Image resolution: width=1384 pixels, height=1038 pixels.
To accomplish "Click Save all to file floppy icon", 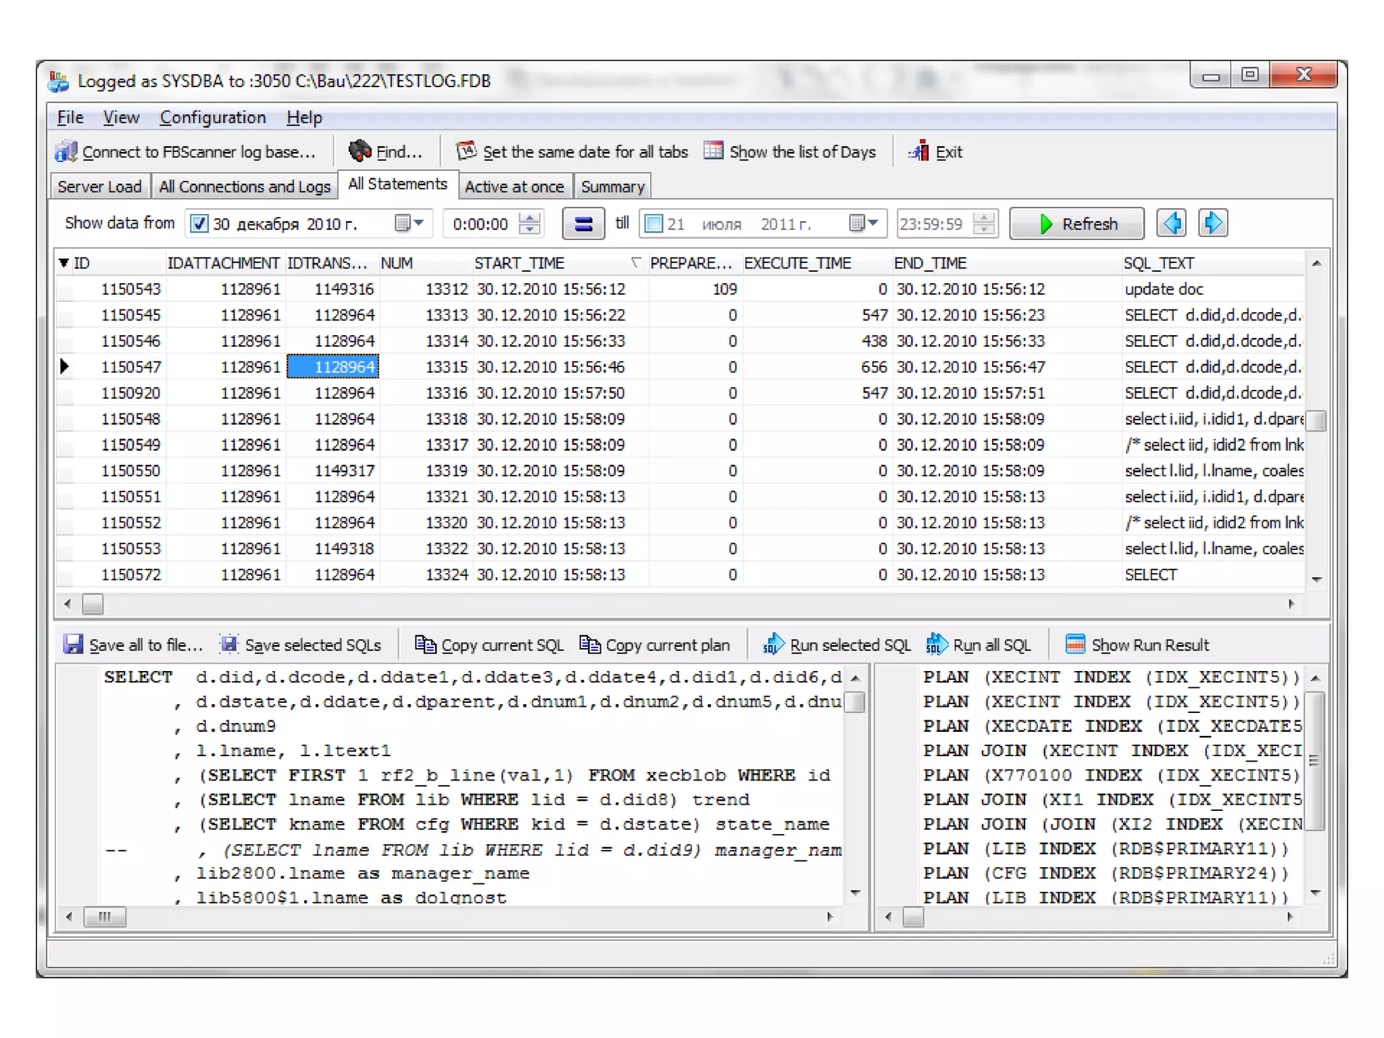I will pyautogui.click(x=73, y=645).
